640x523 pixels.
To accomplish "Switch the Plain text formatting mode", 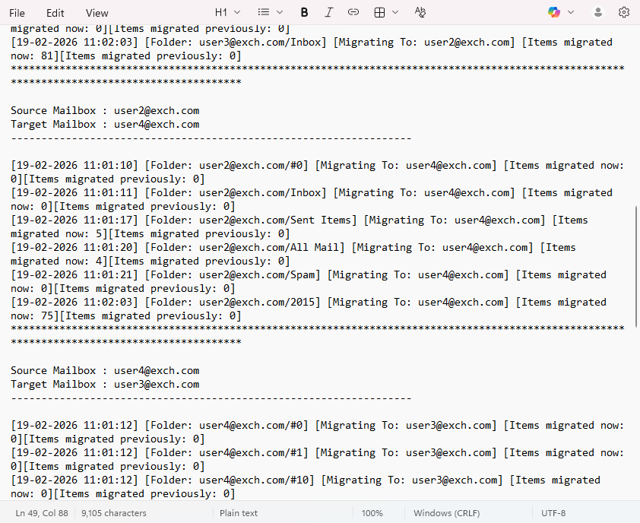I will click(x=239, y=513).
